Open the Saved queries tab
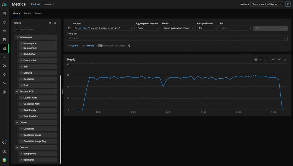Screen dimensions: 293x166 [x=38, y=13]
